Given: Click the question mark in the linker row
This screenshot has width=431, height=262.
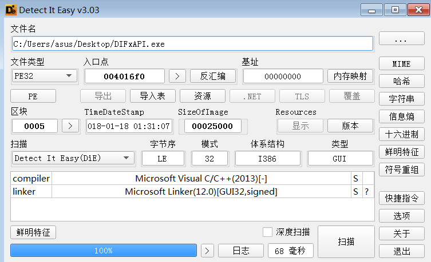Looking at the screenshot, I should pyautogui.click(x=367, y=192).
